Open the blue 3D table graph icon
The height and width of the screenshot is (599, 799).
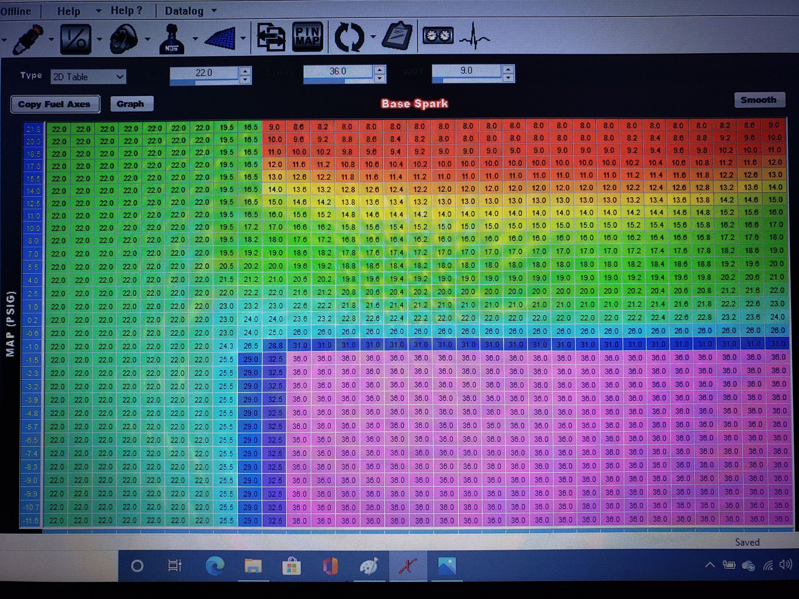[x=221, y=38]
